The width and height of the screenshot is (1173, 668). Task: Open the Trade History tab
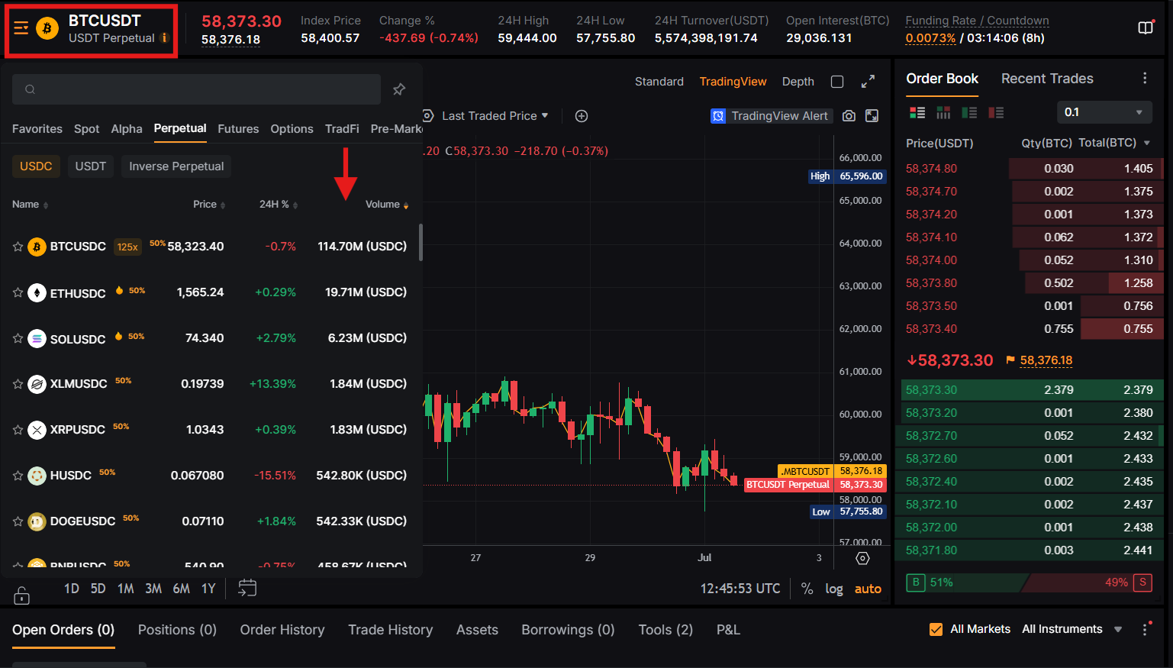(x=391, y=630)
